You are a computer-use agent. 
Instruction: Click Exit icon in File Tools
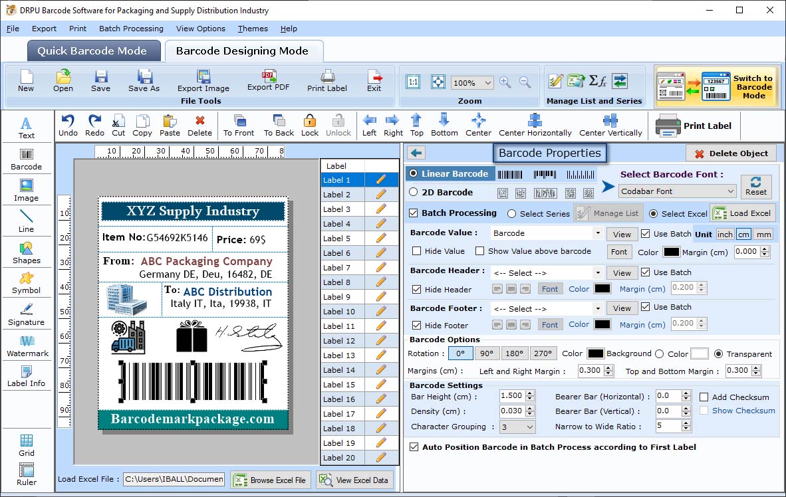(x=374, y=80)
